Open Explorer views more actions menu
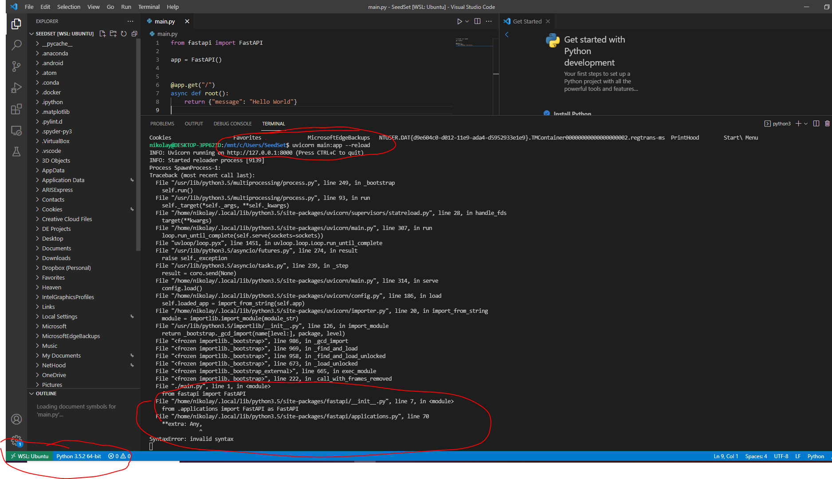832x479 pixels. tap(130, 21)
